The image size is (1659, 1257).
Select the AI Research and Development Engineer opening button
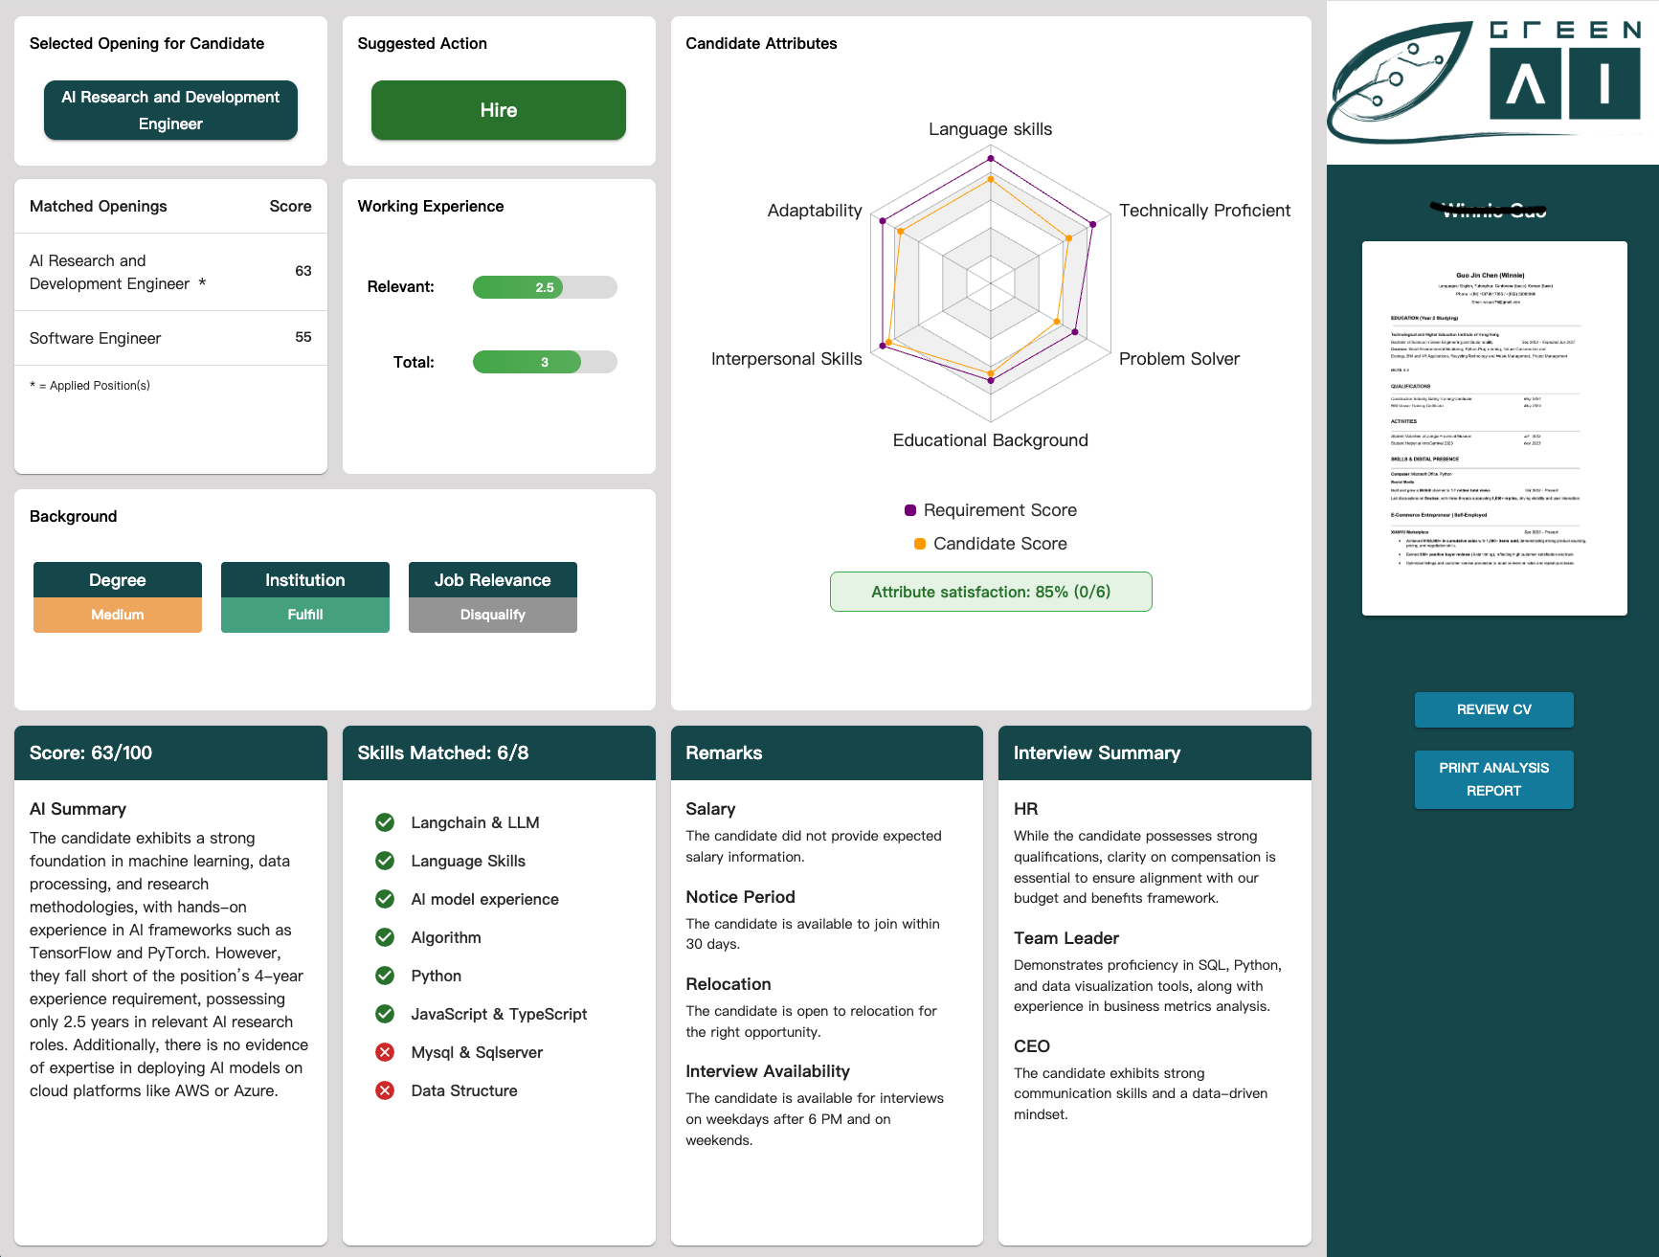[170, 110]
